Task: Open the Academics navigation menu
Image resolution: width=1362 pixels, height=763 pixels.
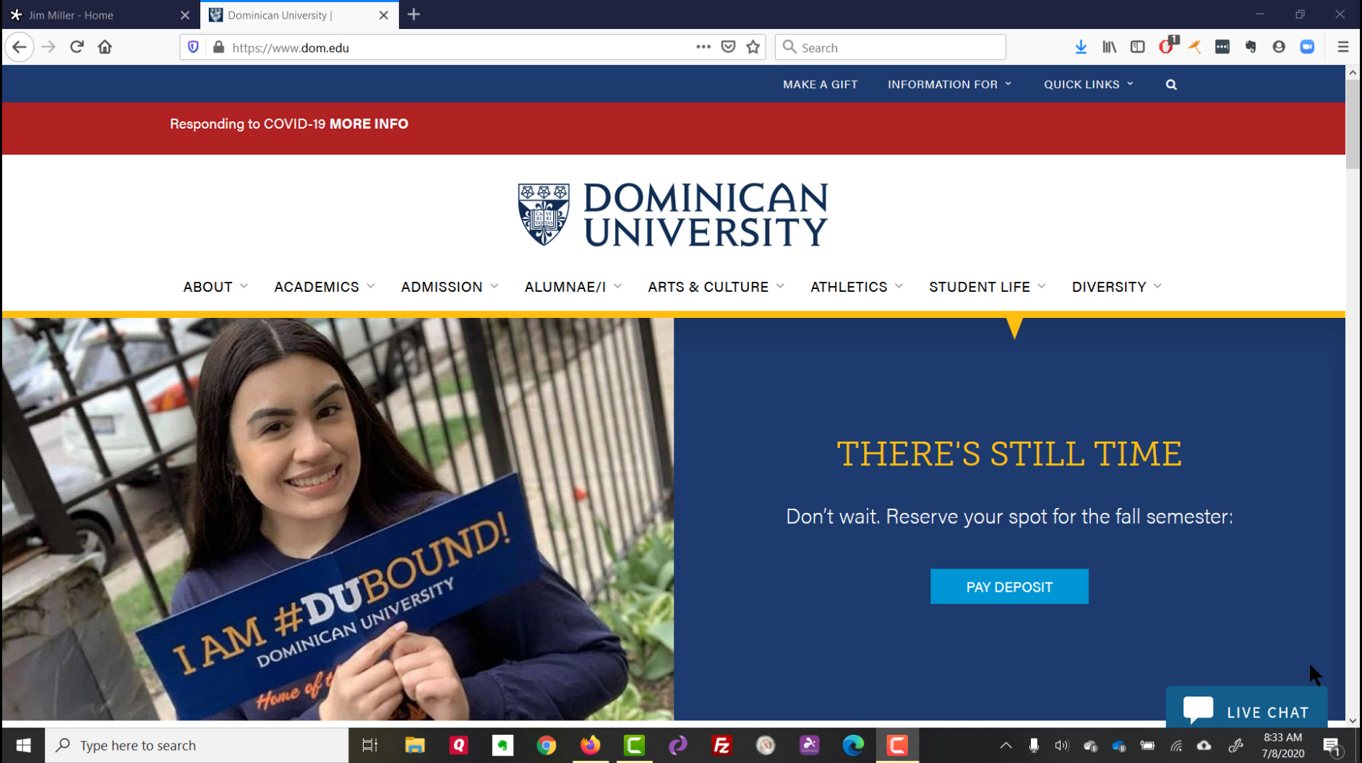Action: point(324,287)
